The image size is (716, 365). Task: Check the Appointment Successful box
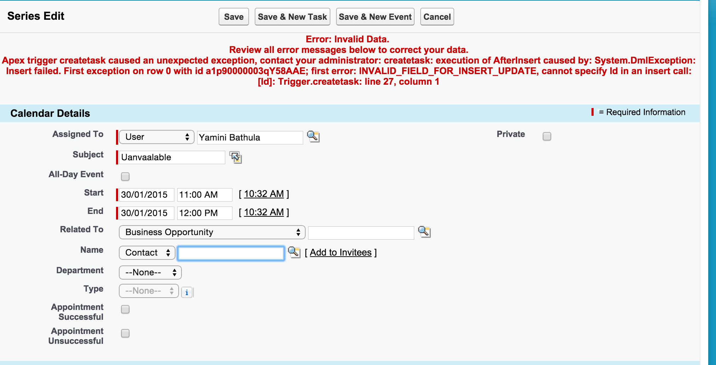125,309
